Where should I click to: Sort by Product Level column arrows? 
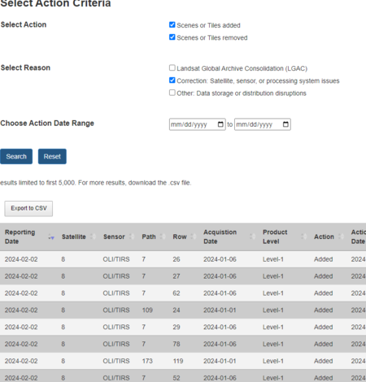pos(303,237)
